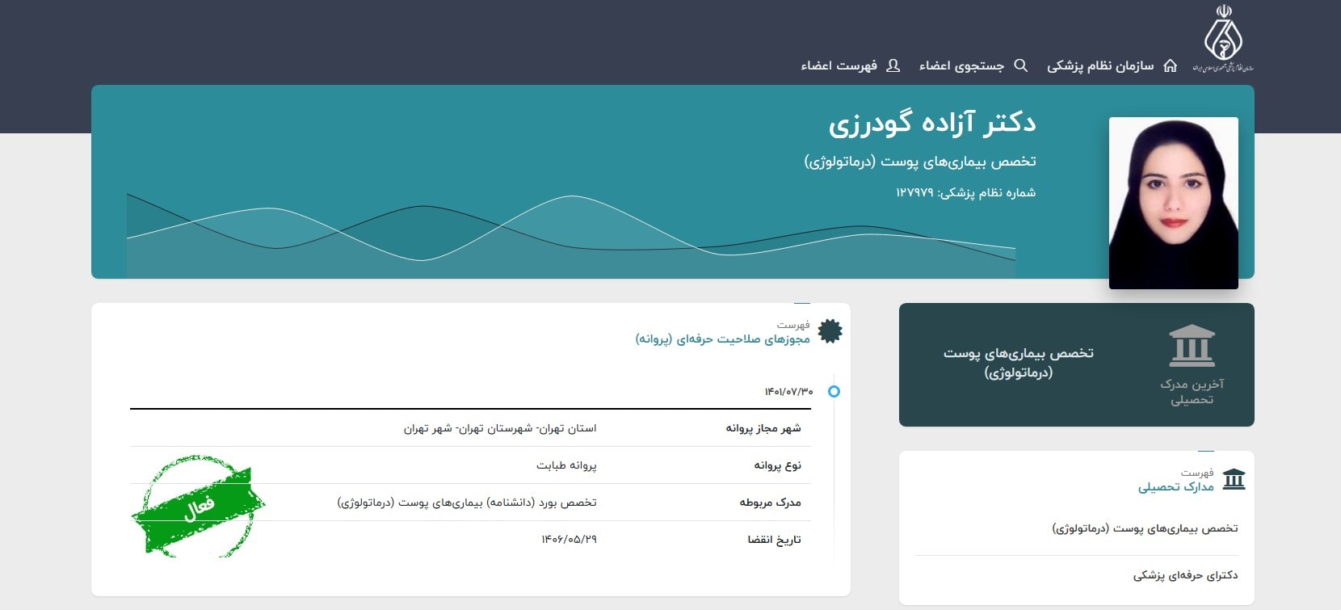This screenshot has height=610, width=1341.
Task: Click the institution icon beside مدارک تحصیلی heading
Action: click(x=1234, y=480)
